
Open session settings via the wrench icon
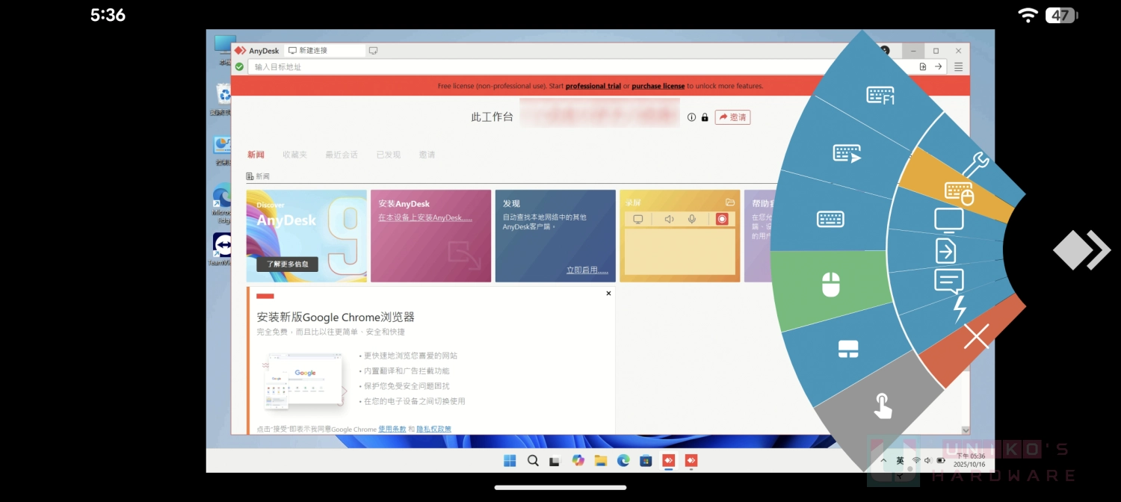click(x=977, y=163)
